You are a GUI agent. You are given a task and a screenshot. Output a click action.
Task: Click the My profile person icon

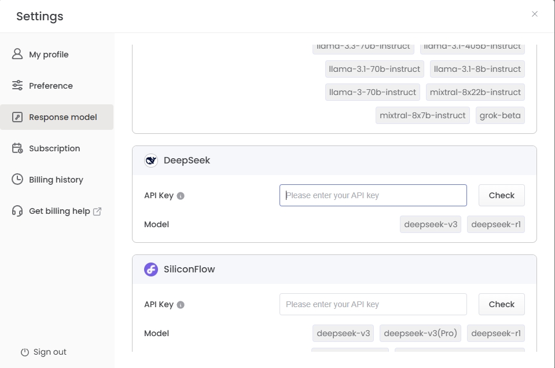point(17,54)
